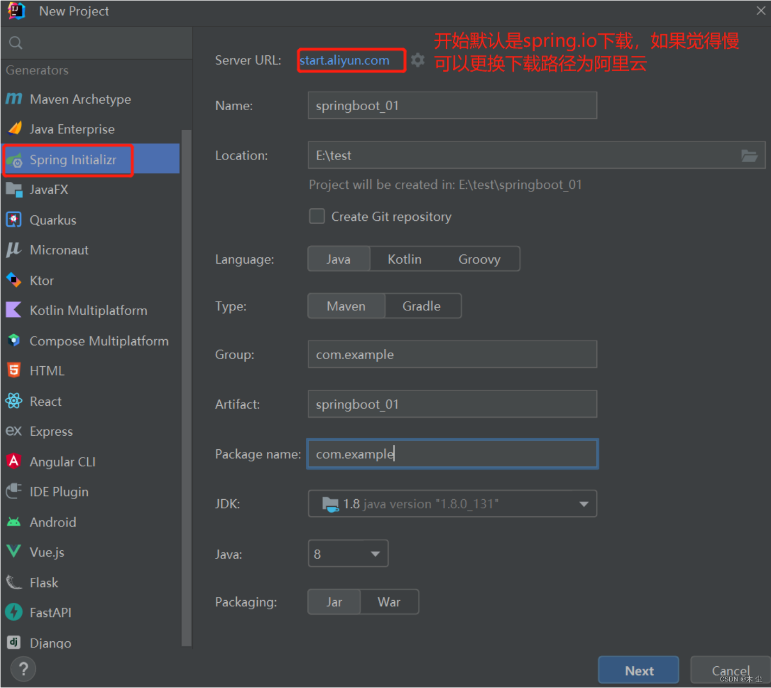
Task: Click the Micronaut mu icon
Action: [14, 250]
